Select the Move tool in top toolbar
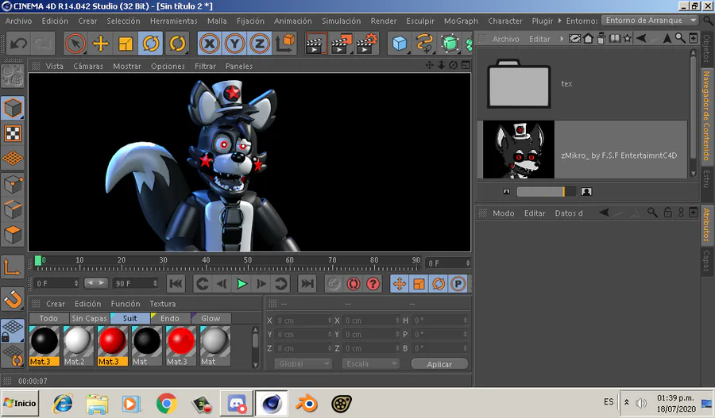 [x=100, y=44]
